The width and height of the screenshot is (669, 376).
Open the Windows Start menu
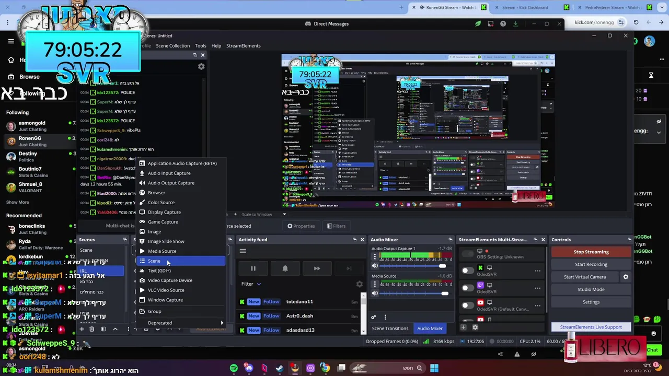pyautogui.click(x=434, y=368)
